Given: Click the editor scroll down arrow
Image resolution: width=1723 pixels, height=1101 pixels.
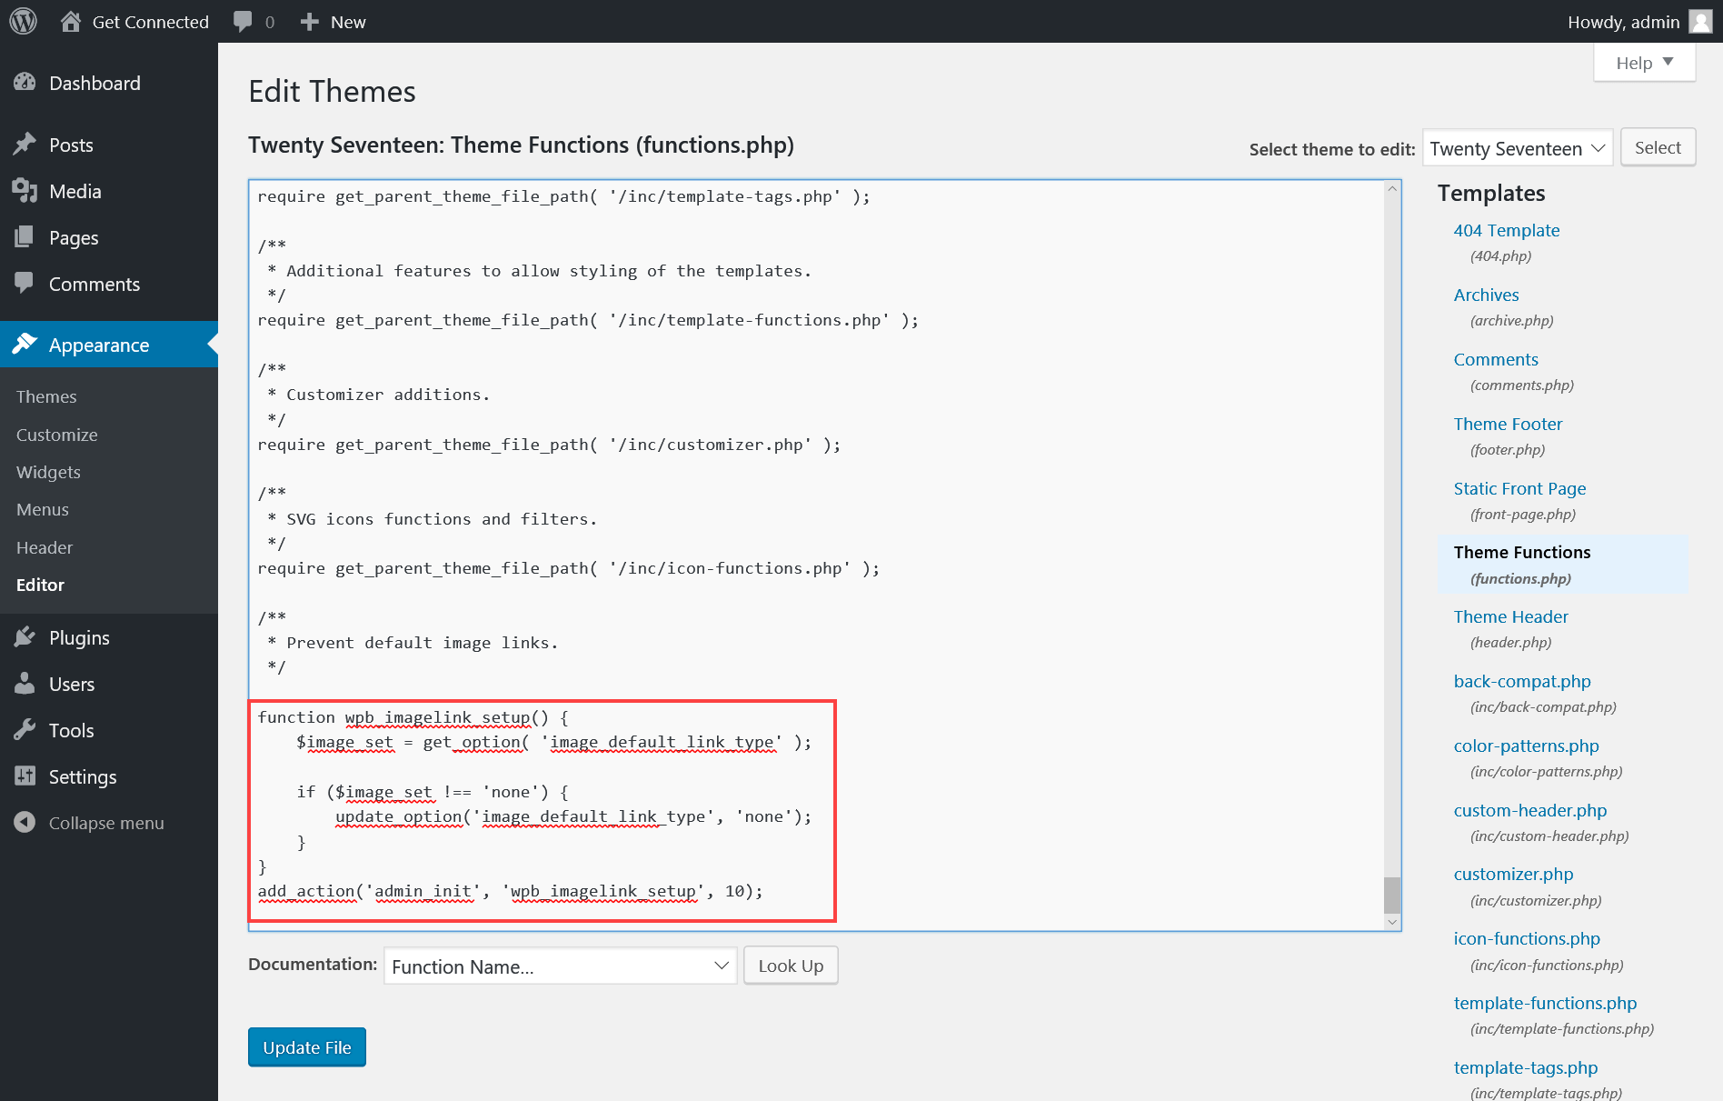Looking at the screenshot, I should click(x=1391, y=922).
